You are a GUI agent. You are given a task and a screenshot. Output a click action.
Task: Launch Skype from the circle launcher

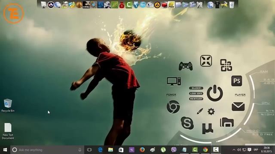point(187,123)
